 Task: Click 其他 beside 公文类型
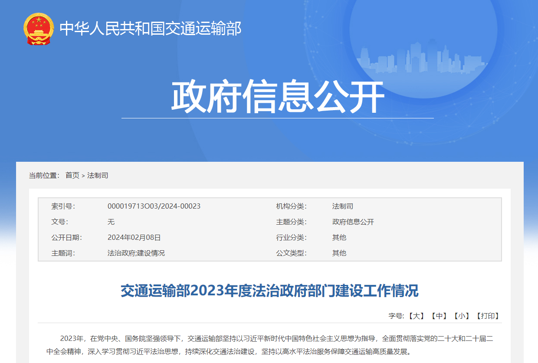coord(339,253)
